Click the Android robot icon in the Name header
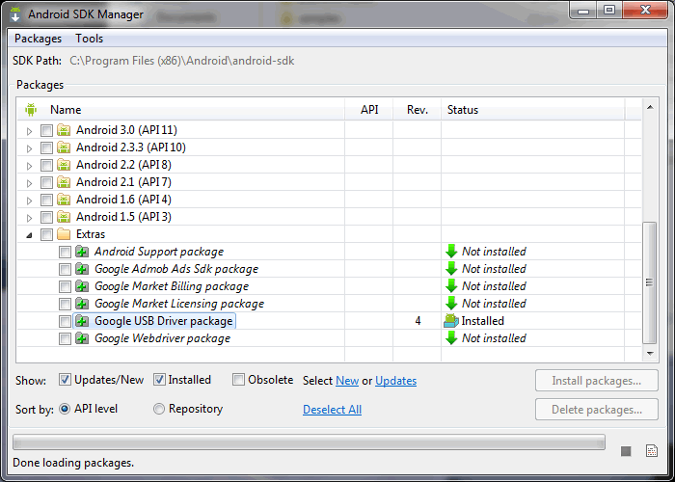 pyautogui.click(x=31, y=110)
